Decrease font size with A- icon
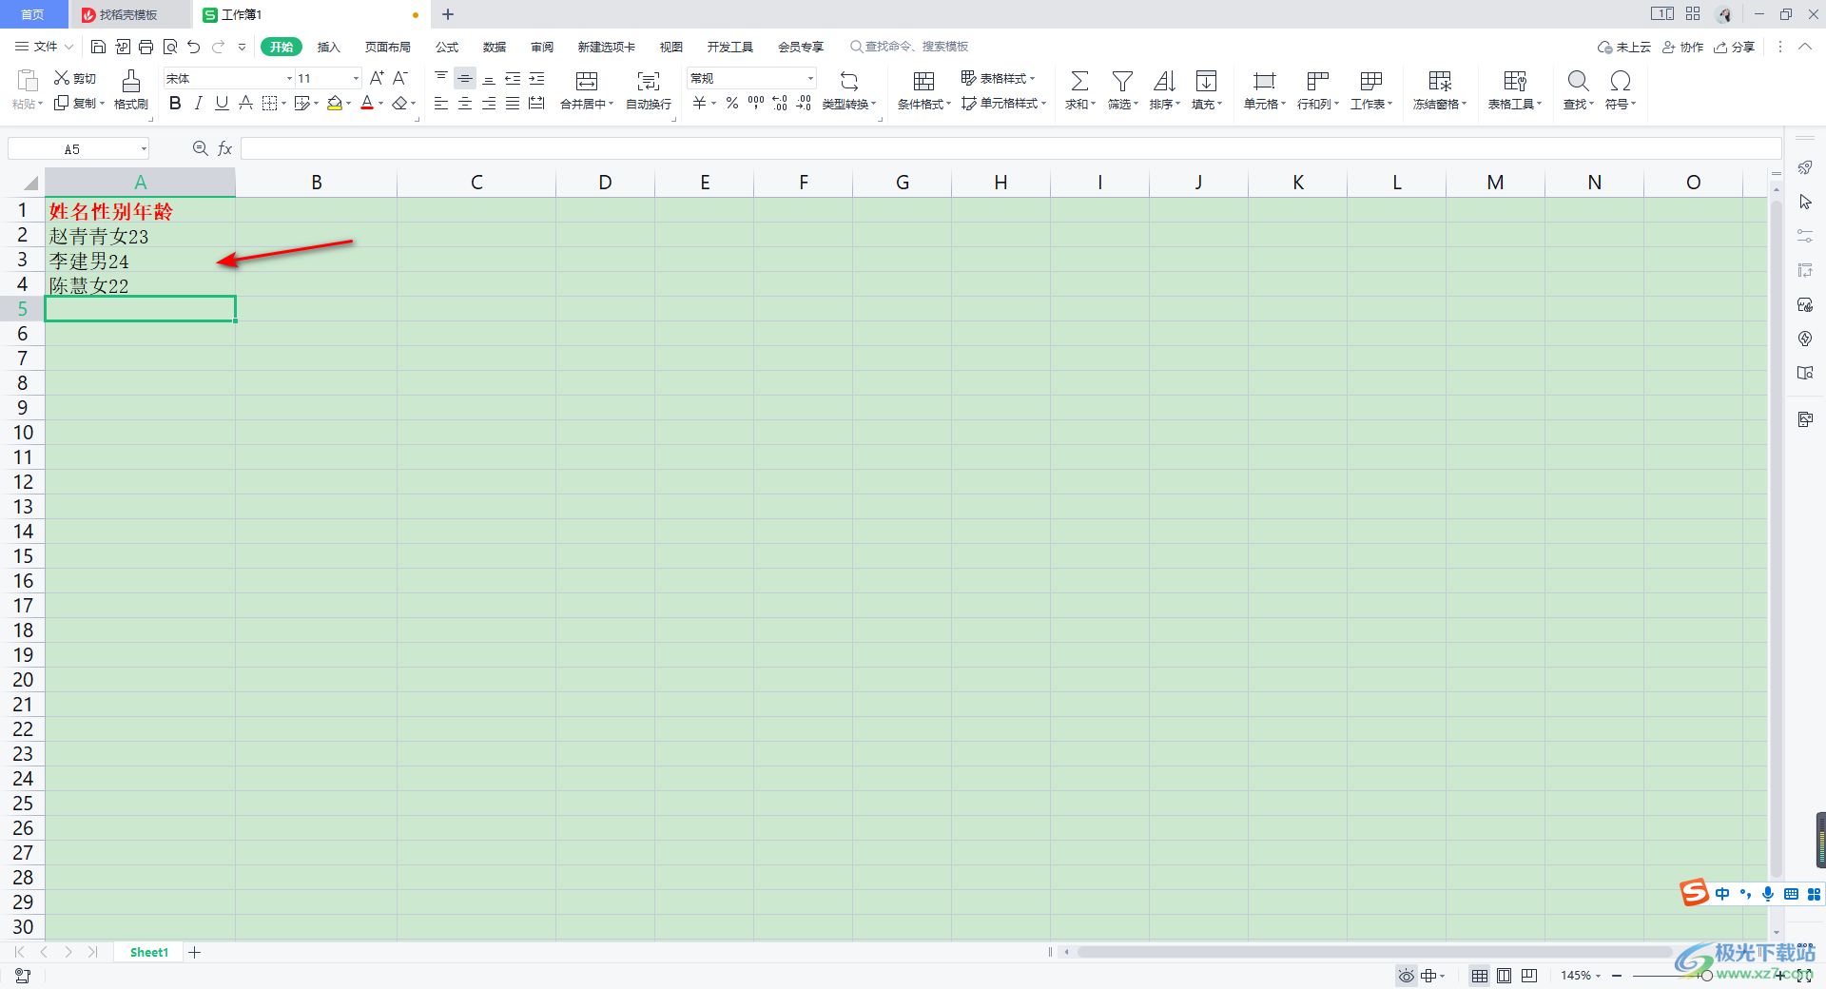The height and width of the screenshot is (989, 1826). coord(400,78)
